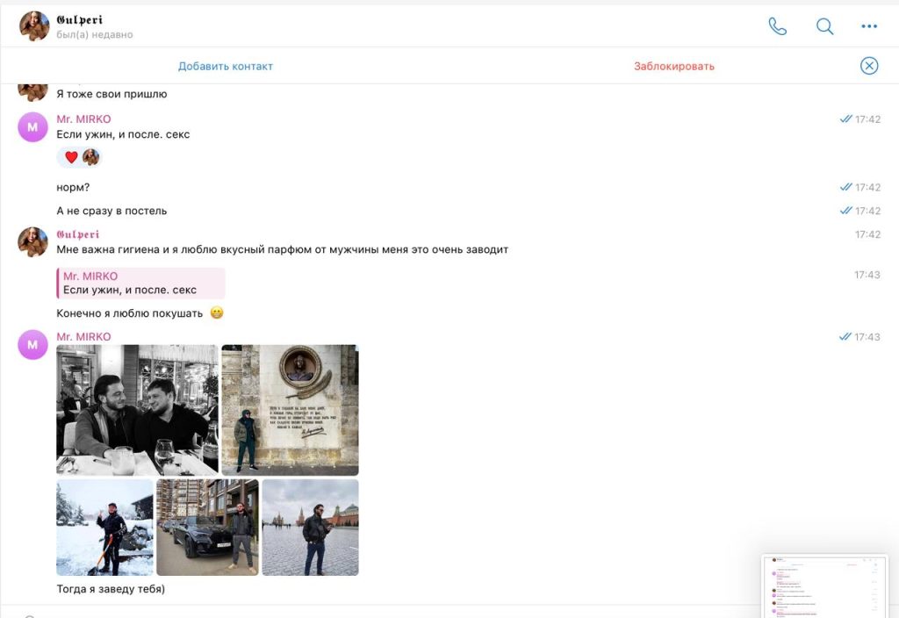Open the photo with wall memorial plaque

[290, 409]
